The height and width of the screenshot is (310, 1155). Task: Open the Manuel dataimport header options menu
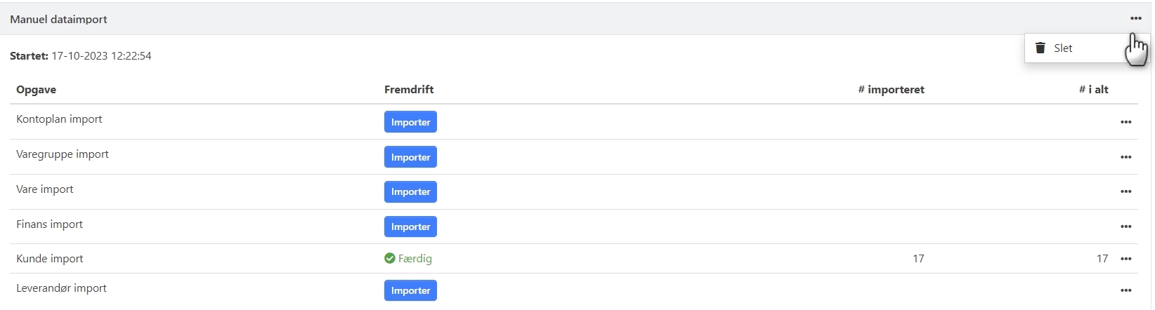[1135, 19]
